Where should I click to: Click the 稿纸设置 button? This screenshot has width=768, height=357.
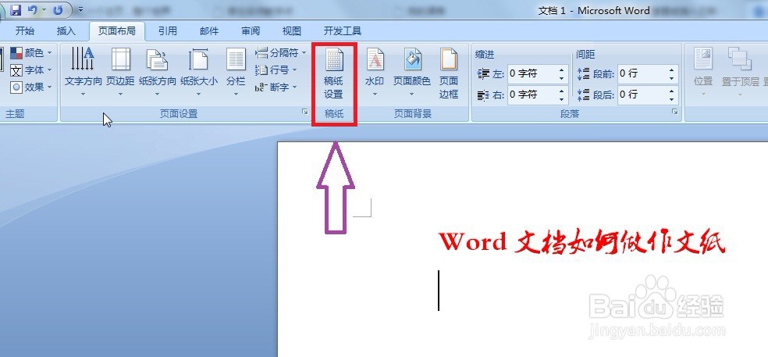334,73
